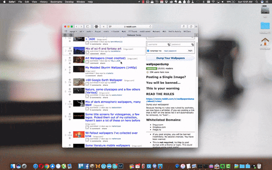Open Google Chrome from the Dock

47,166
